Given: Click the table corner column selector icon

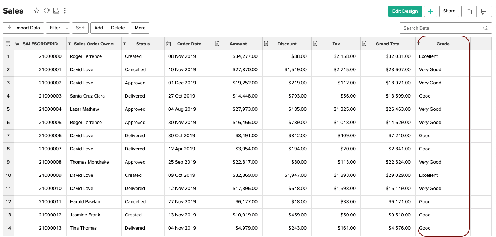Looking at the screenshot, I should click(x=8, y=44).
